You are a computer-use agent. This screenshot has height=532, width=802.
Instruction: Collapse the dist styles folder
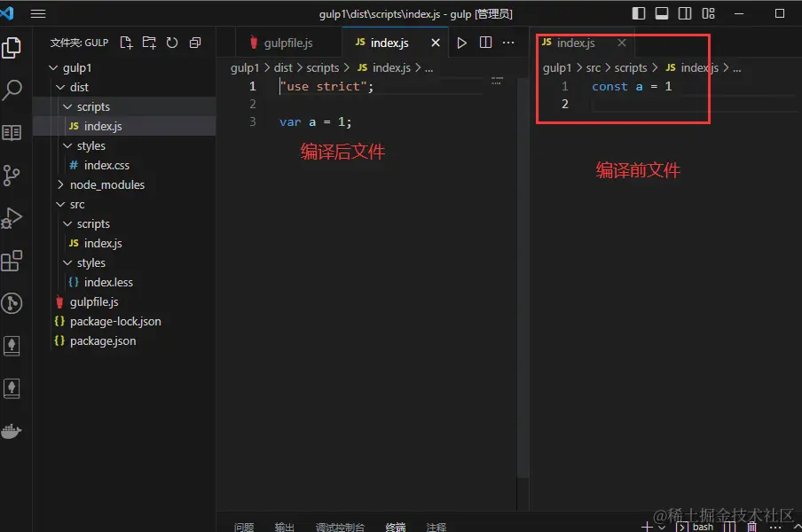point(67,145)
